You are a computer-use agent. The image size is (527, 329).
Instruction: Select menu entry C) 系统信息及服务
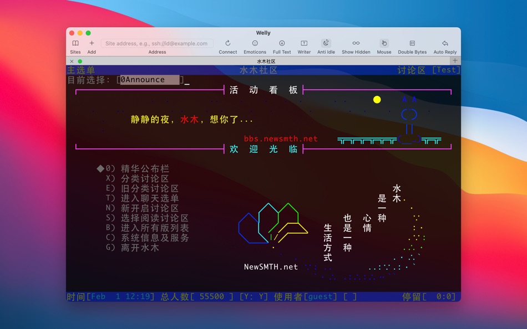[147, 238]
